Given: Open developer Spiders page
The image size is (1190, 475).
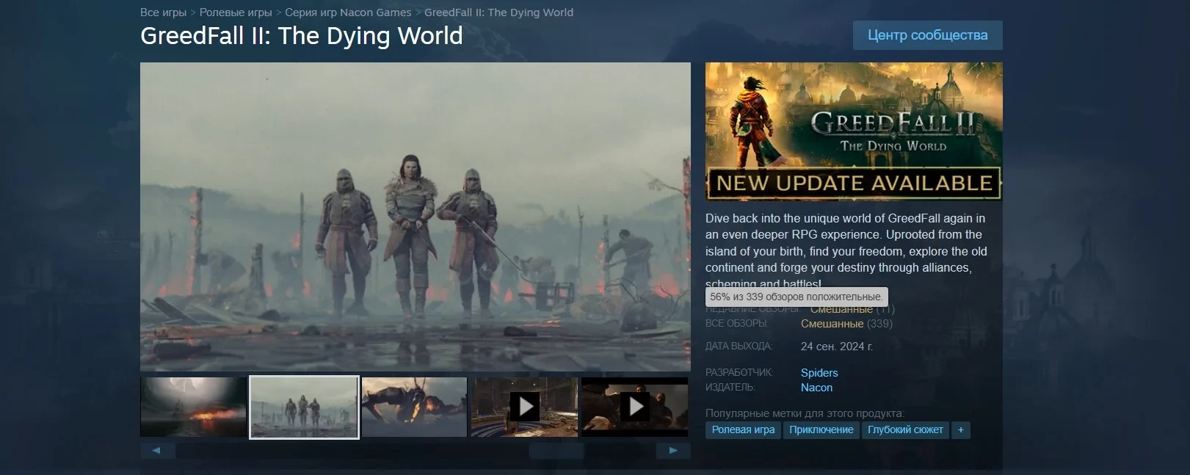Looking at the screenshot, I should [x=819, y=373].
